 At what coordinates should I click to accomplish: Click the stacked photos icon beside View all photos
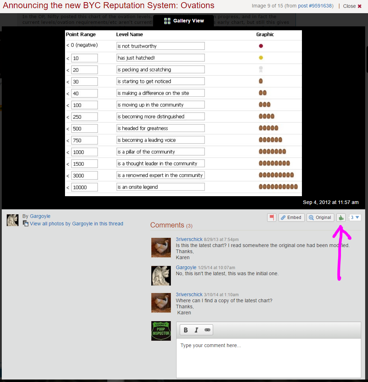26,224
